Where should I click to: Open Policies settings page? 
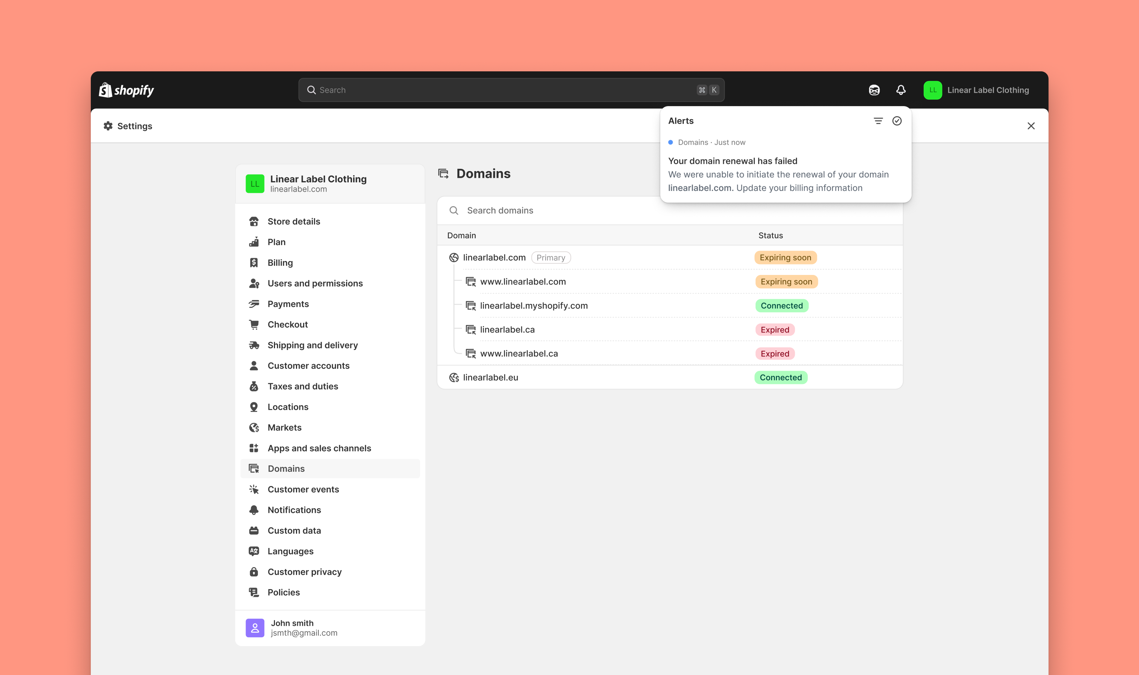[330, 592]
